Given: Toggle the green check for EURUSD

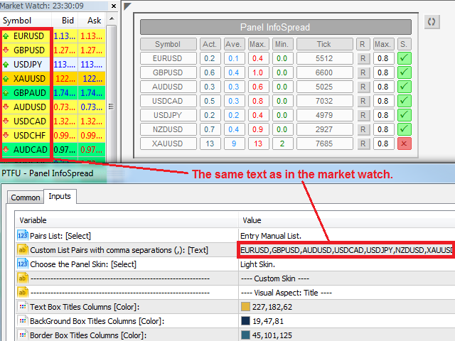Looking at the screenshot, I should tap(404, 58).
